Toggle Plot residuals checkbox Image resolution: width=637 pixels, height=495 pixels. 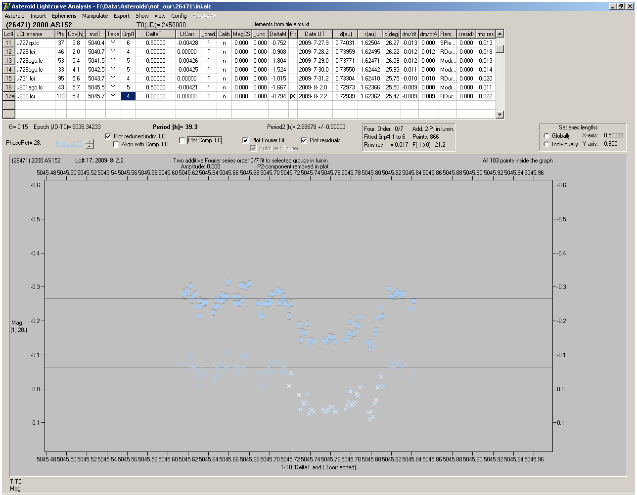(x=304, y=140)
